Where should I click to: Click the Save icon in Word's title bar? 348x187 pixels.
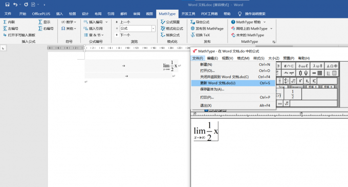[x=7, y=5]
